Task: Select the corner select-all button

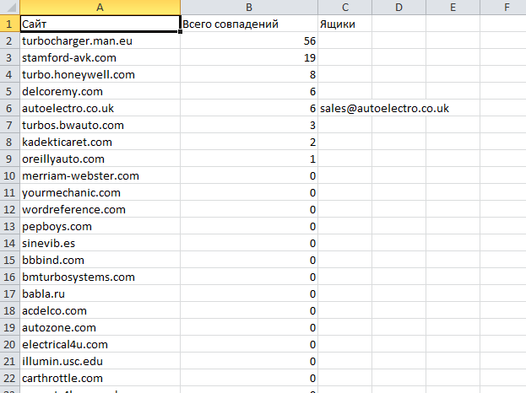Action: (10, 7)
